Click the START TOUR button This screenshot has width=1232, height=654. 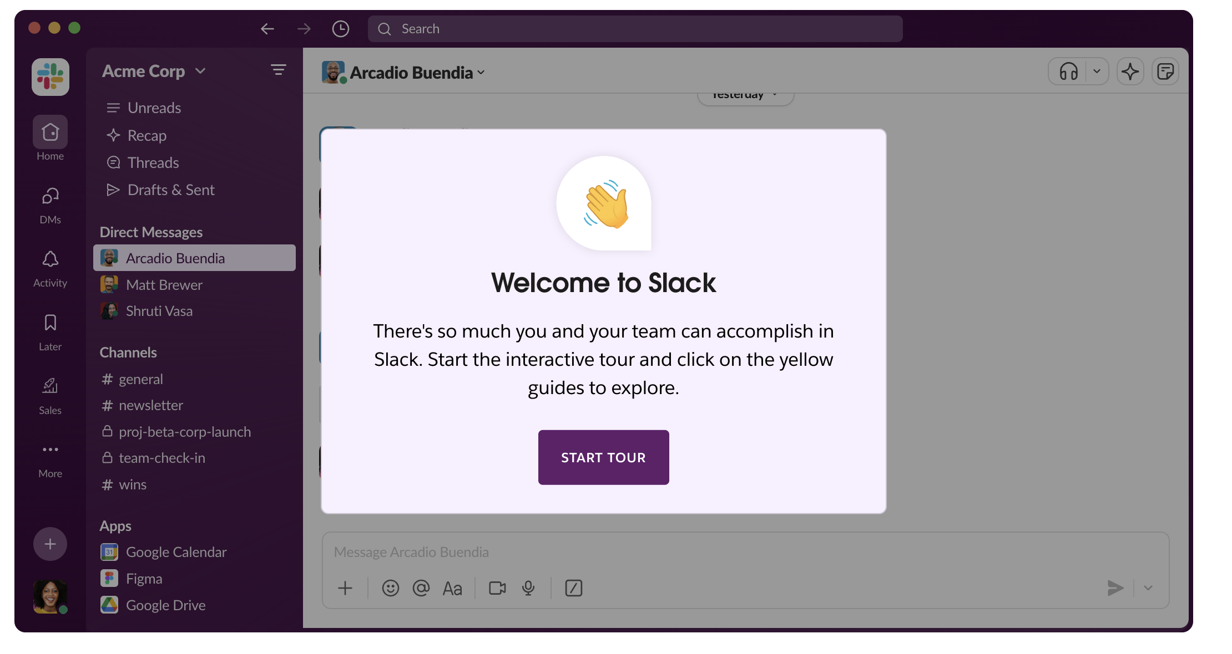tap(603, 457)
